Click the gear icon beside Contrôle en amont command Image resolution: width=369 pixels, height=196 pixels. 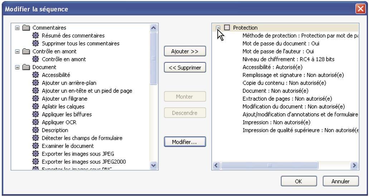pos(35,59)
